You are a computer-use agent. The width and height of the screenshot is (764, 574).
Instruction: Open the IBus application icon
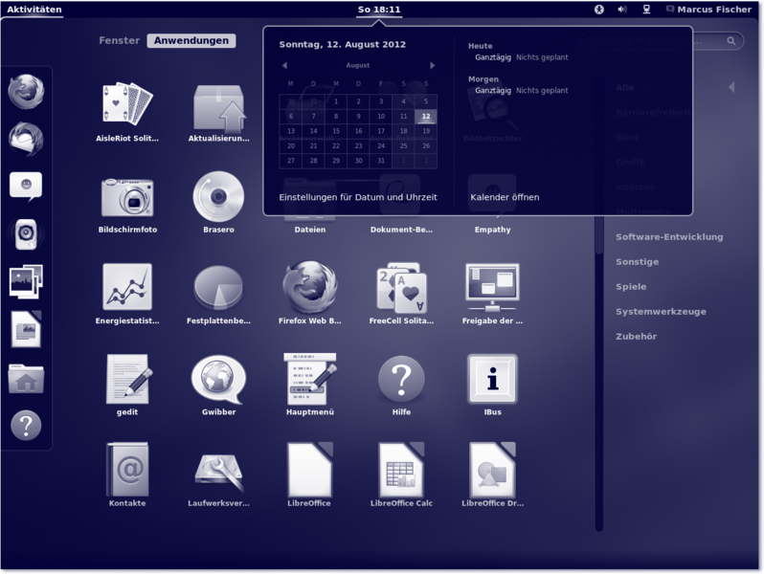[x=492, y=379]
